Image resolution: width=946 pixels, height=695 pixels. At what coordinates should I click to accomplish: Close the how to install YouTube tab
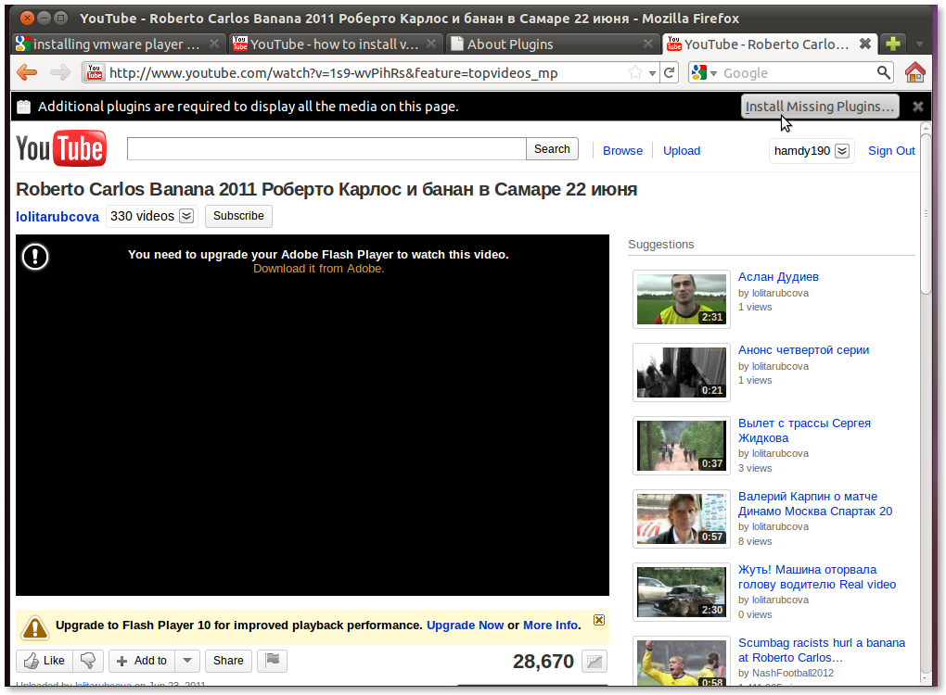click(430, 44)
